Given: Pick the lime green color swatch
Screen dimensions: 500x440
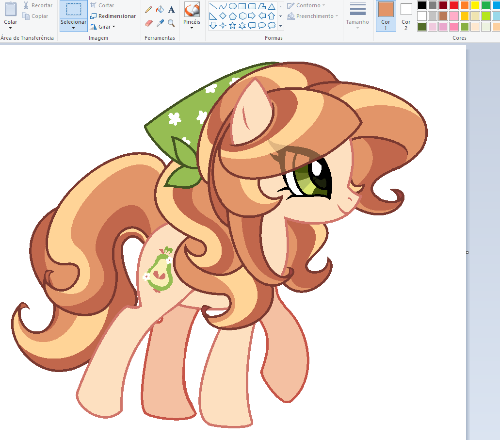Looking at the screenshot, I should pyautogui.click(x=486, y=16).
